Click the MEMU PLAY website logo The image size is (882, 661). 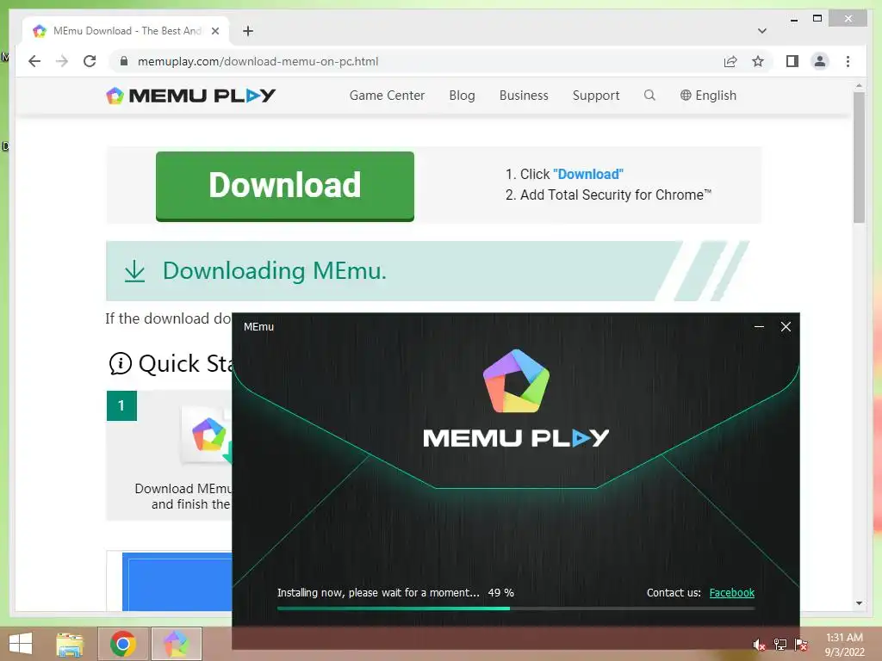pos(190,96)
